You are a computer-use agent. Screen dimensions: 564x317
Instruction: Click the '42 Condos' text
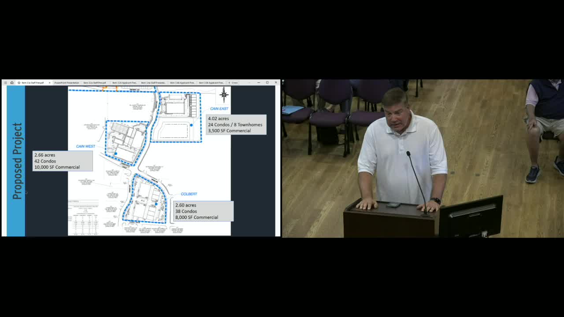45,161
